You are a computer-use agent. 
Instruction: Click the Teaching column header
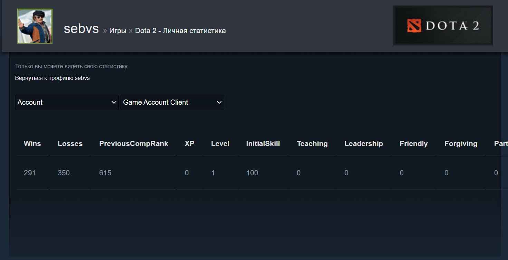pos(312,144)
